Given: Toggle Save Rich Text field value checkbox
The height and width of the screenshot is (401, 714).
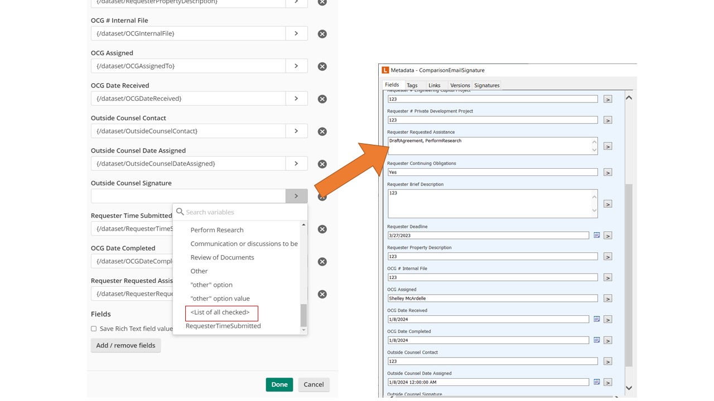Looking at the screenshot, I should click(x=94, y=329).
